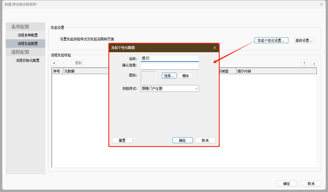Image resolution: width=328 pixels, height=192 pixels.
Task: Select 流程表单配置 in the sidebar
Action: (28, 35)
